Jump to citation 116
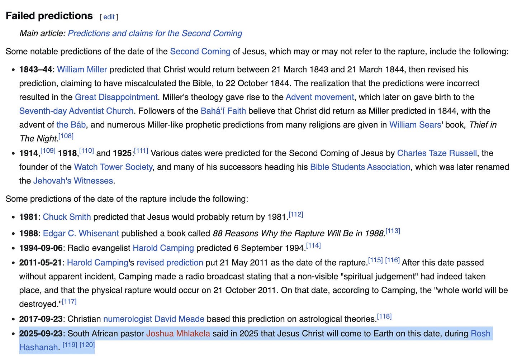This screenshot has width=522, height=363. pos(392,260)
